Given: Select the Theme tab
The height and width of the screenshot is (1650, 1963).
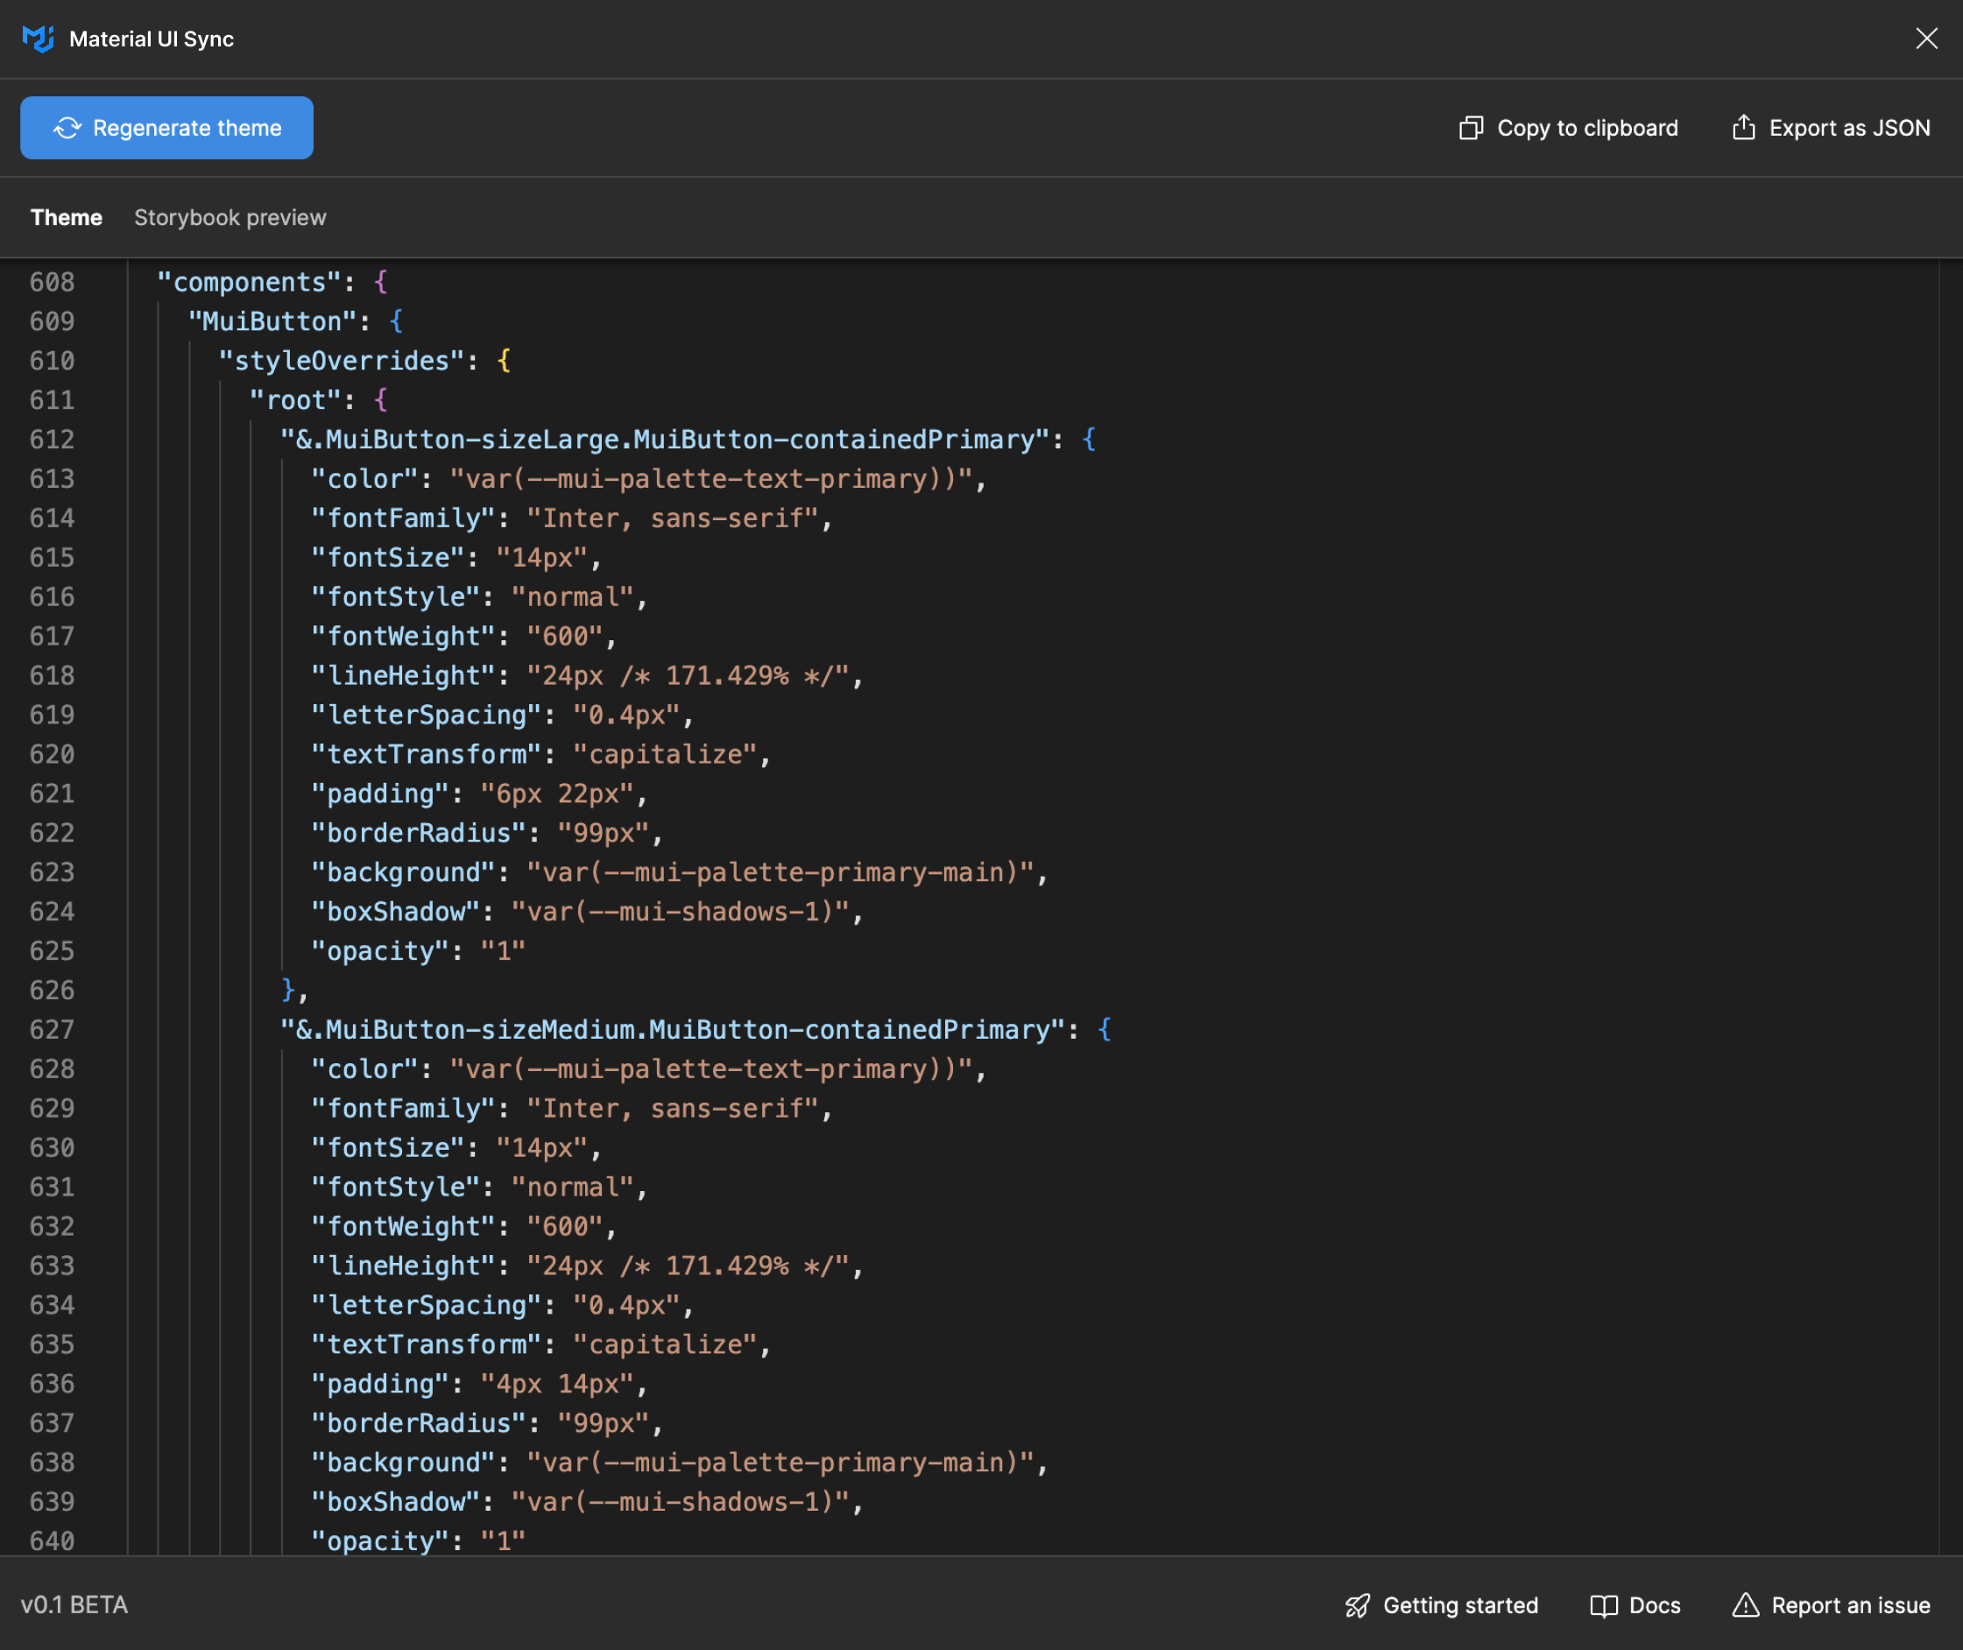Looking at the screenshot, I should pyautogui.click(x=66, y=217).
